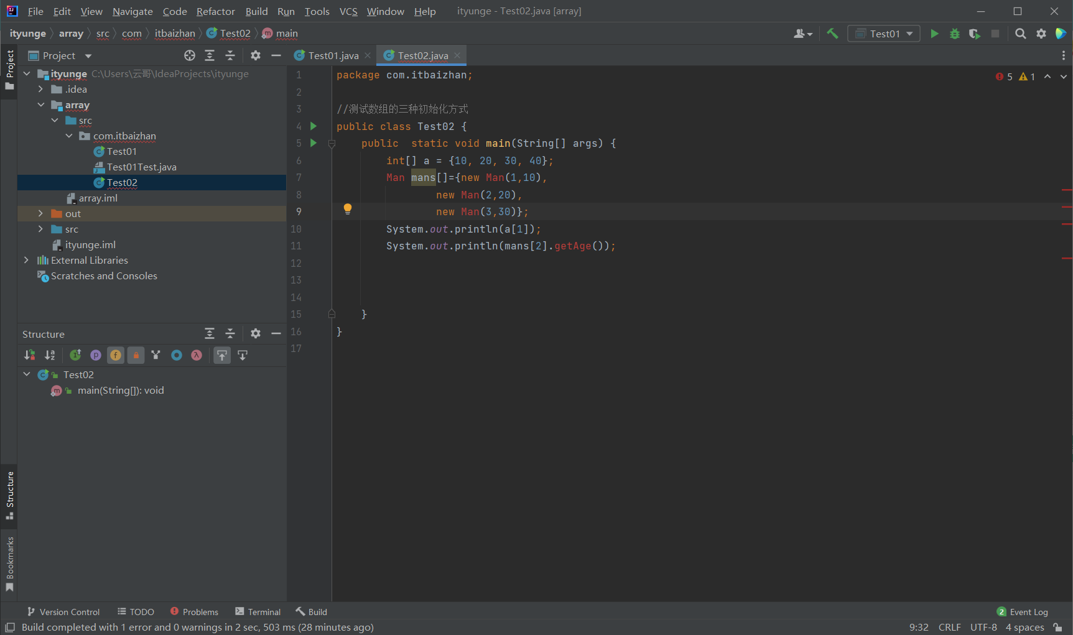Toggle Show Lambdas pink filter

197,355
